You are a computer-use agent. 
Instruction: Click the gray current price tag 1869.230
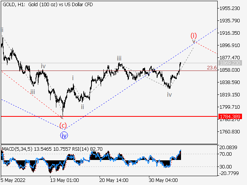pos(230,63)
